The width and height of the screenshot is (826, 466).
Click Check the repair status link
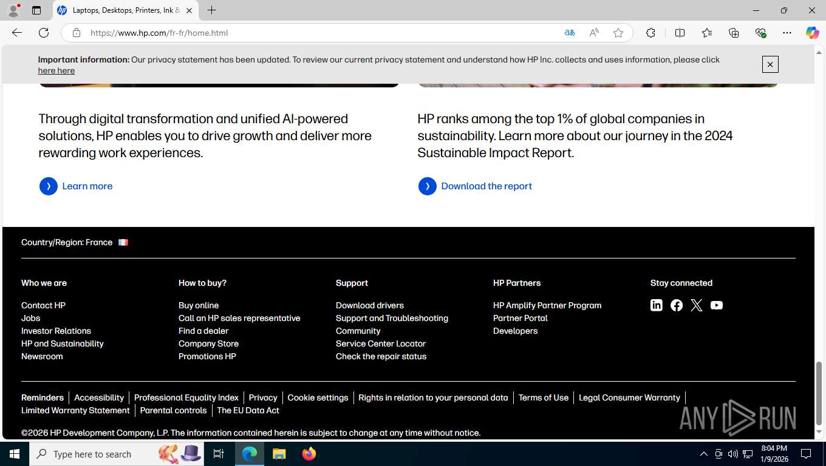click(x=381, y=356)
